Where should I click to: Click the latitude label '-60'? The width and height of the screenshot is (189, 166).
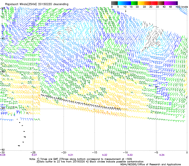pyautogui.click(x=2, y=150)
